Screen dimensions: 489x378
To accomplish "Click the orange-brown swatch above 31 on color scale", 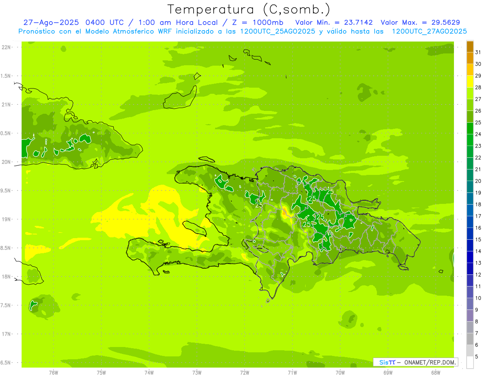I will (470, 46).
